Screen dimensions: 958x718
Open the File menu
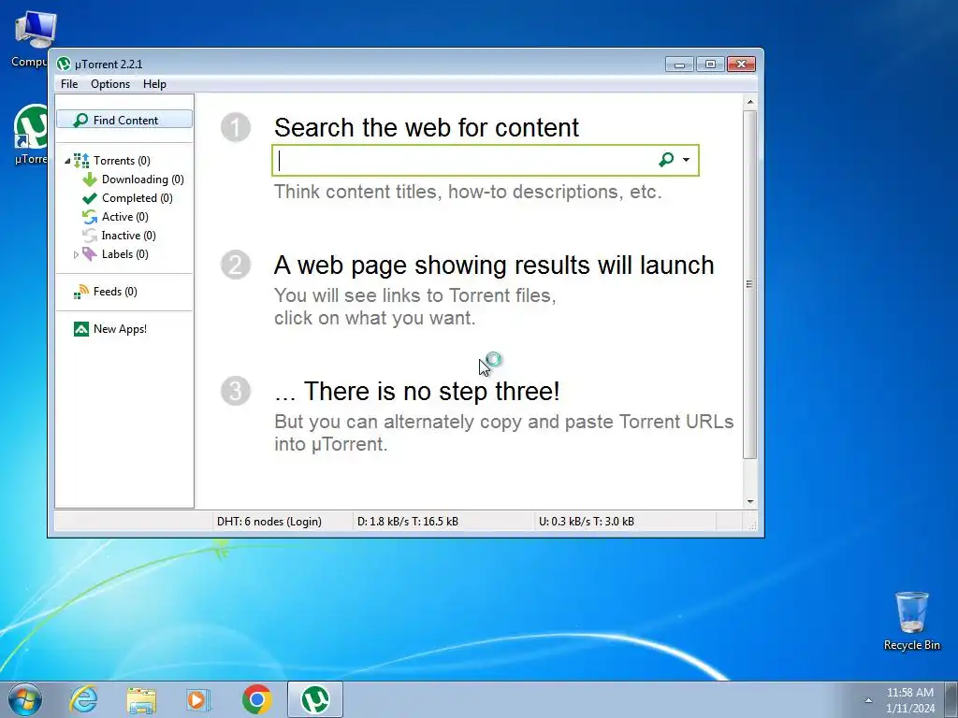click(69, 83)
